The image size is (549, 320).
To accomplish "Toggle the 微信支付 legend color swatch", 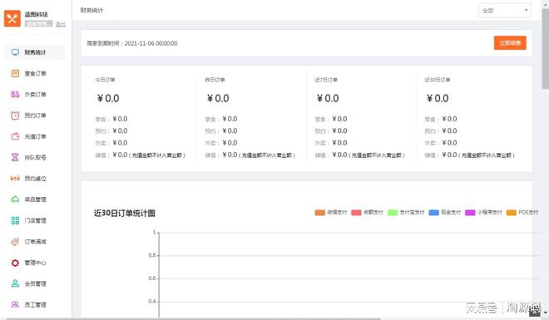I will (x=320, y=212).
